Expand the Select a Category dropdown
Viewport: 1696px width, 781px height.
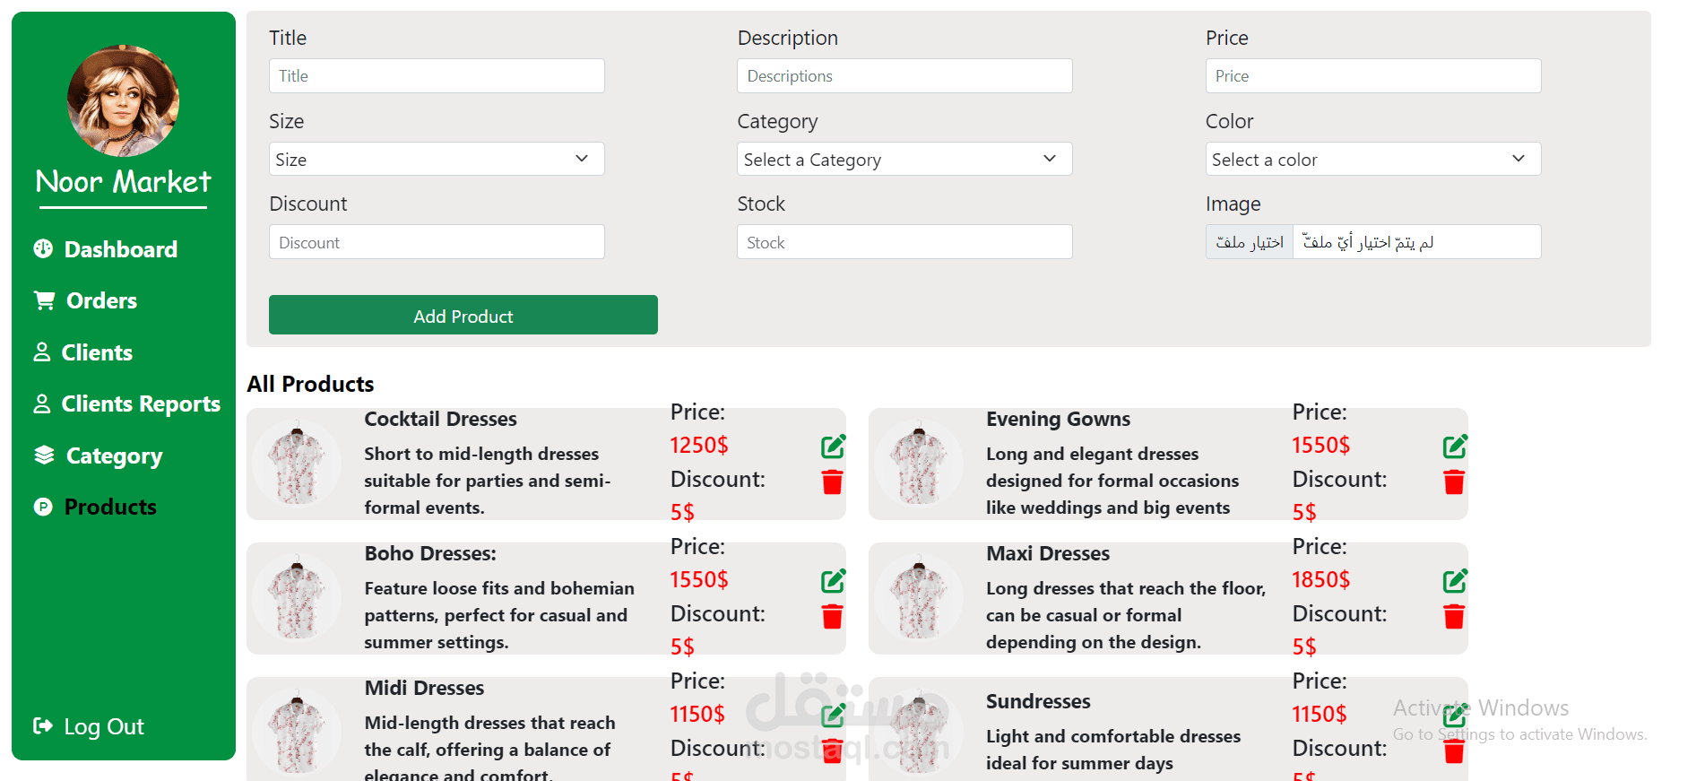pyautogui.click(x=904, y=159)
